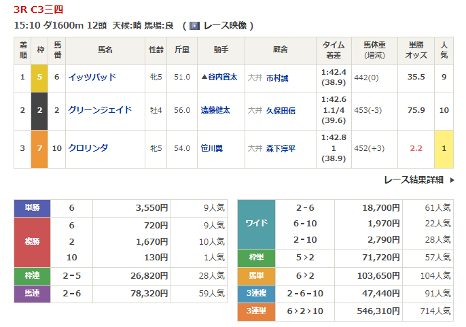This screenshot has height=327, width=466.
Task: Open jockey 谷内貫太's profile
Action: (x=220, y=78)
